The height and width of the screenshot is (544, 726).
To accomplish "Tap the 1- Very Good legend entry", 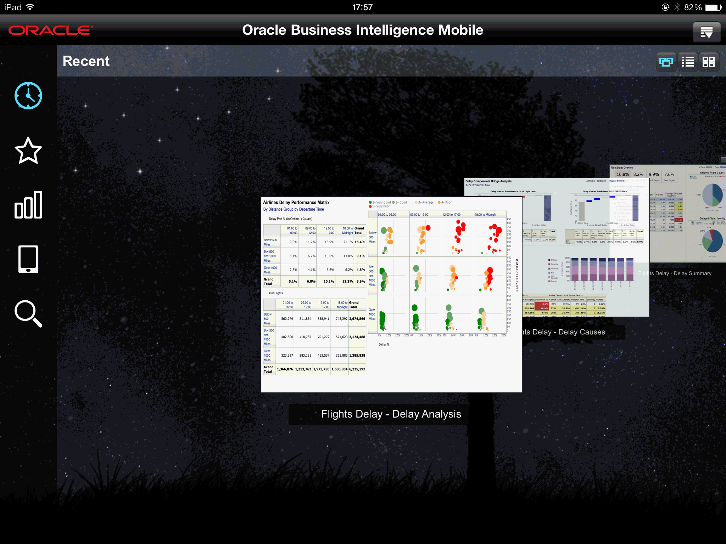I will coord(380,203).
